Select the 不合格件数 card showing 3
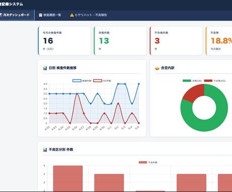 coord(176,41)
